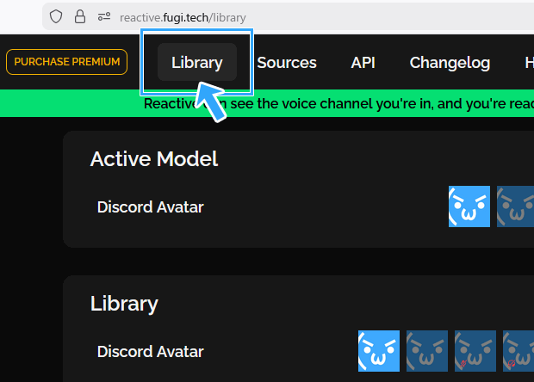Click the third Library avatar with muted mark
The height and width of the screenshot is (382, 534).
(x=475, y=351)
